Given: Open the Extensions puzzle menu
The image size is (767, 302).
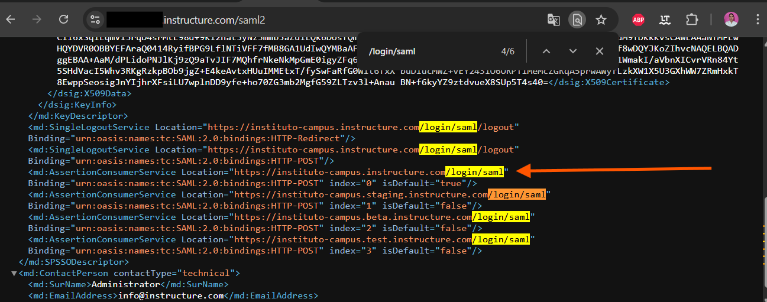Looking at the screenshot, I should (x=692, y=20).
